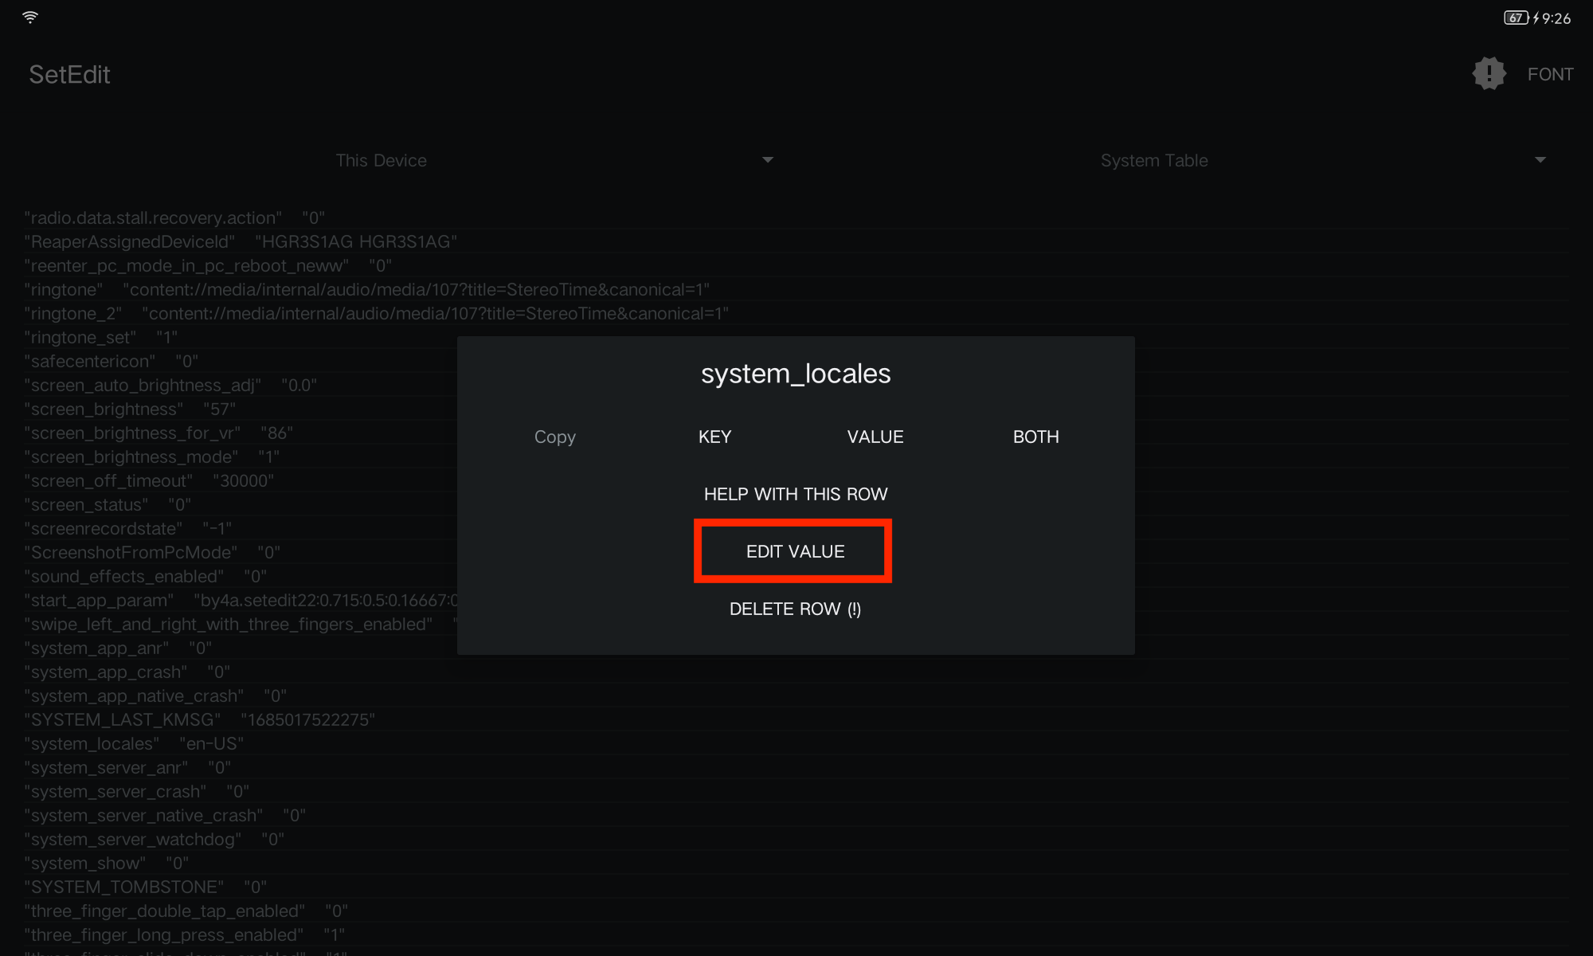Open the FONT option
Viewport: 1593px width, 956px height.
tap(1550, 74)
